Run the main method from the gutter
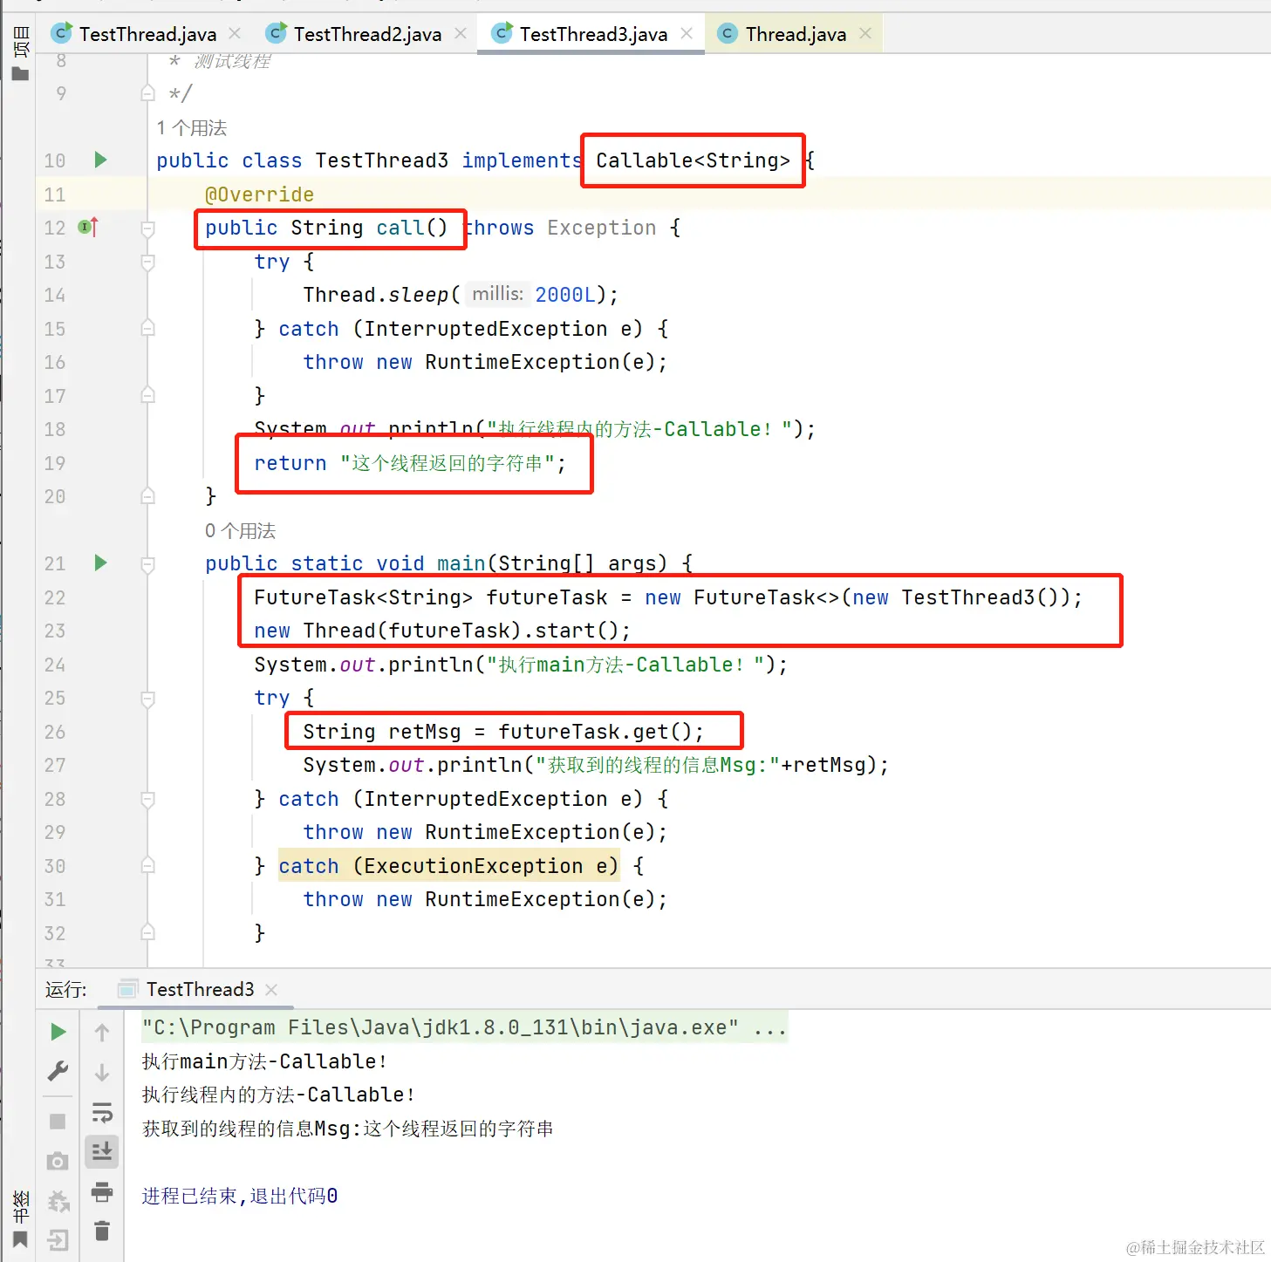The width and height of the screenshot is (1271, 1262). [100, 563]
